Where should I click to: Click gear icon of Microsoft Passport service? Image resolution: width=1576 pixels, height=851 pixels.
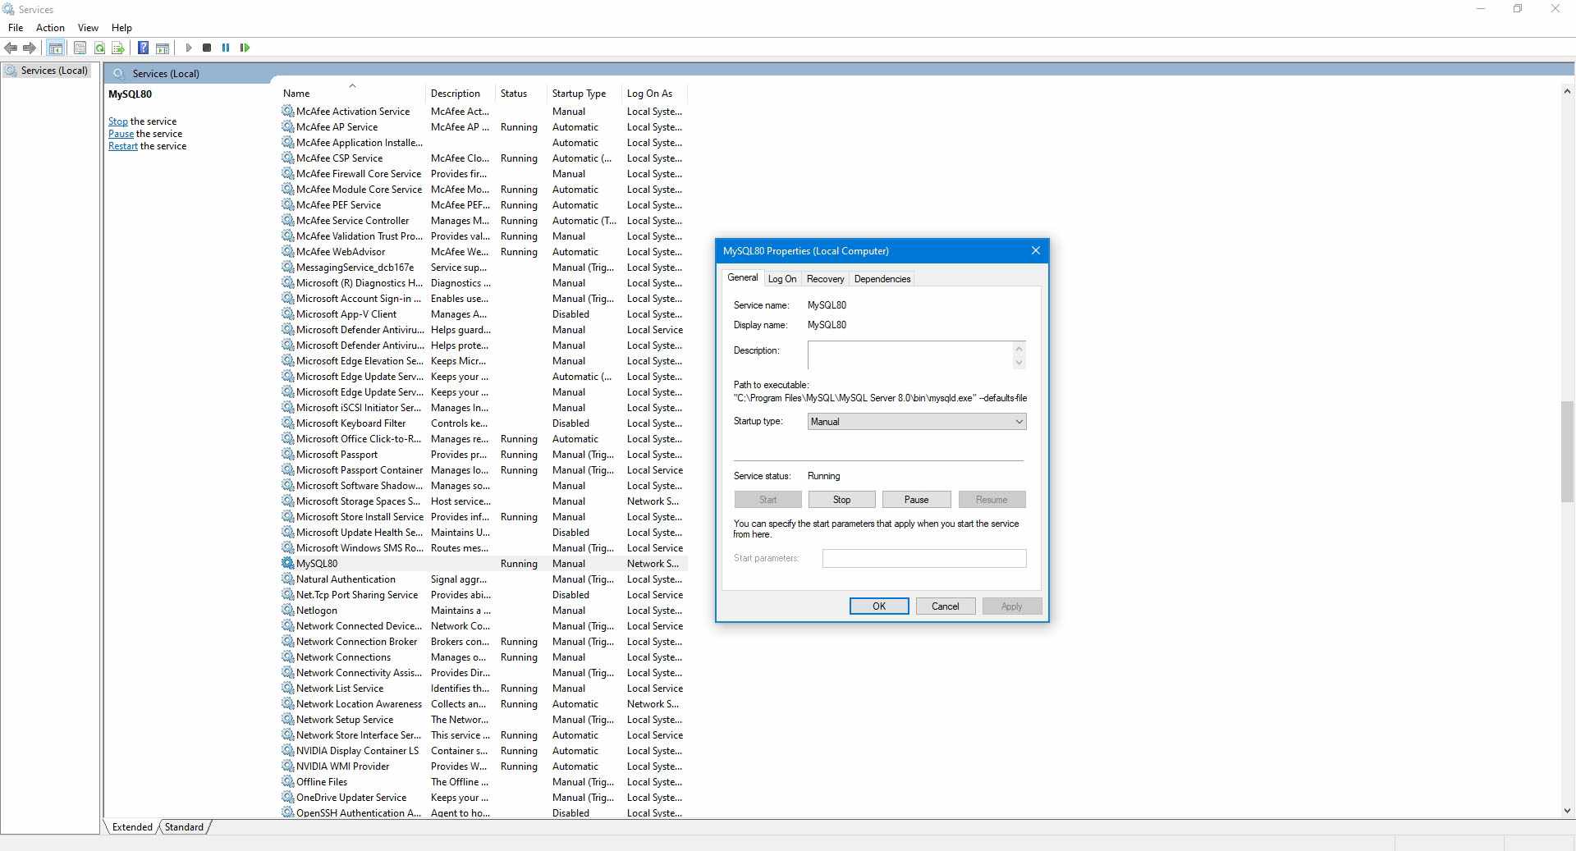click(287, 454)
